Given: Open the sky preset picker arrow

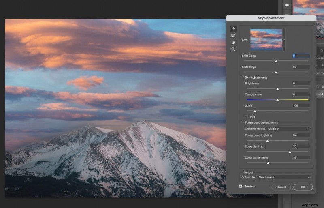Looking at the screenshot, I should [284, 40].
